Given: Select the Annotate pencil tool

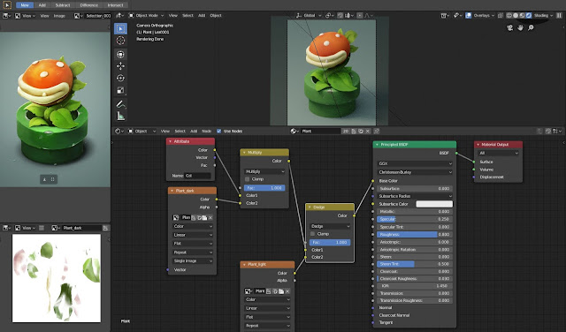Looking at the screenshot, I should 120,104.
